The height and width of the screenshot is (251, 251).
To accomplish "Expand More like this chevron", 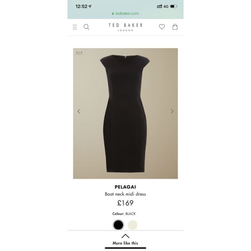I will tap(125, 236).
